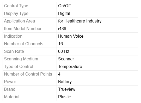Click the Control Type label cell
Viewport: 141px width, 103px height.
click(x=30, y=6)
